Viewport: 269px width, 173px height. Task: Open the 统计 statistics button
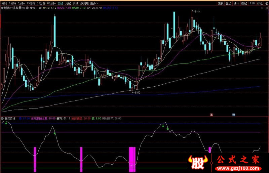click(x=236, y=3)
